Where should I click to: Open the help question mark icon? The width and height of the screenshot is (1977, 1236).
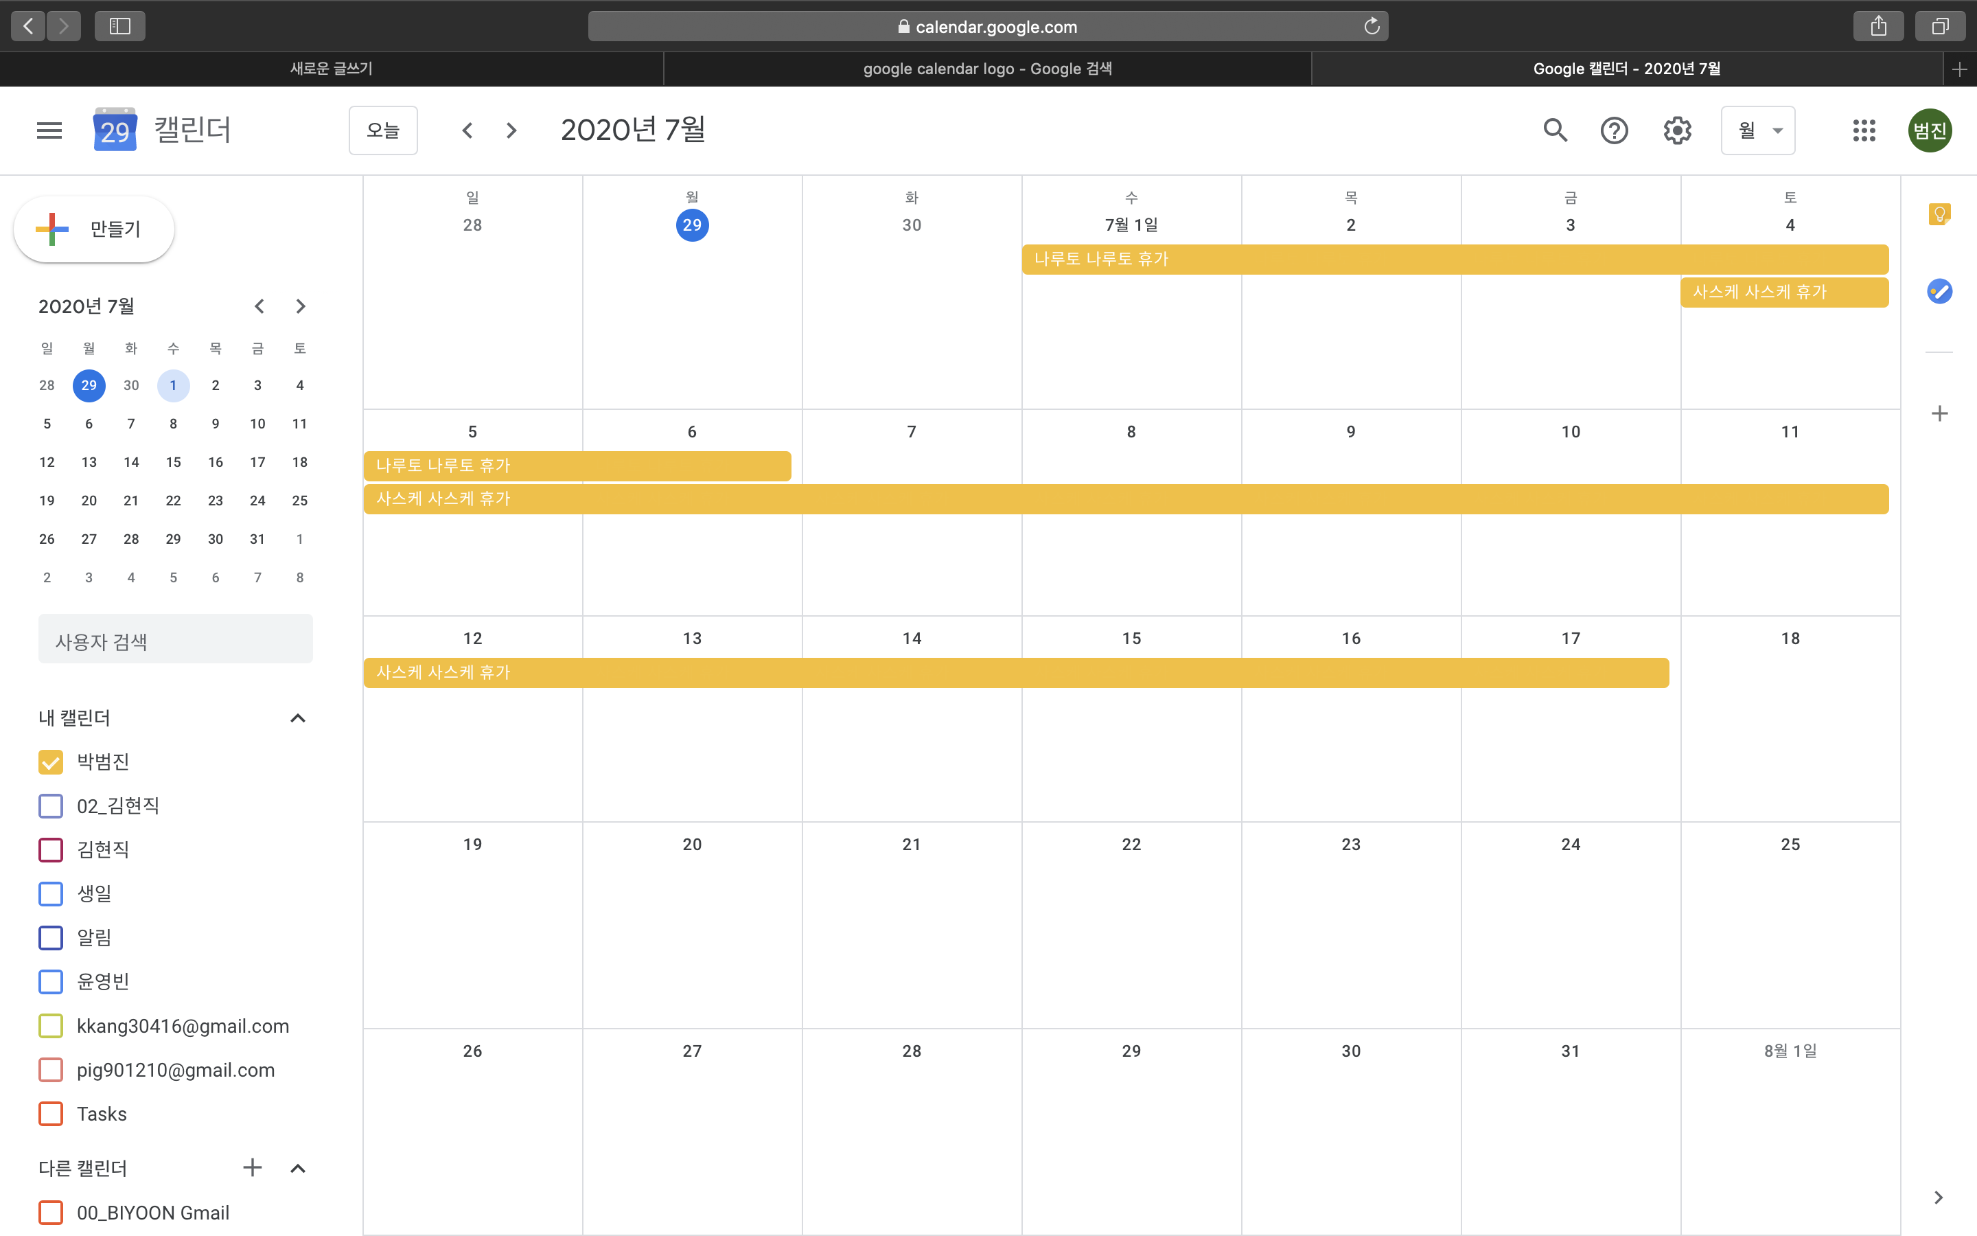coord(1615,130)
